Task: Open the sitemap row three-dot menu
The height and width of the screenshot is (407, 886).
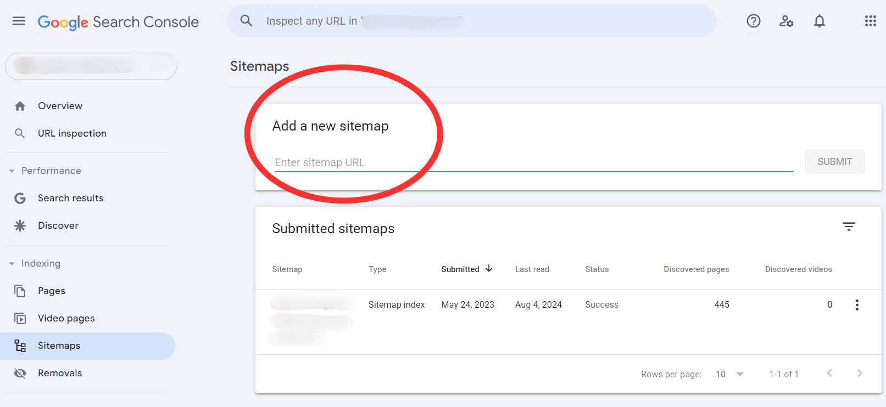Action: (857, 305)
